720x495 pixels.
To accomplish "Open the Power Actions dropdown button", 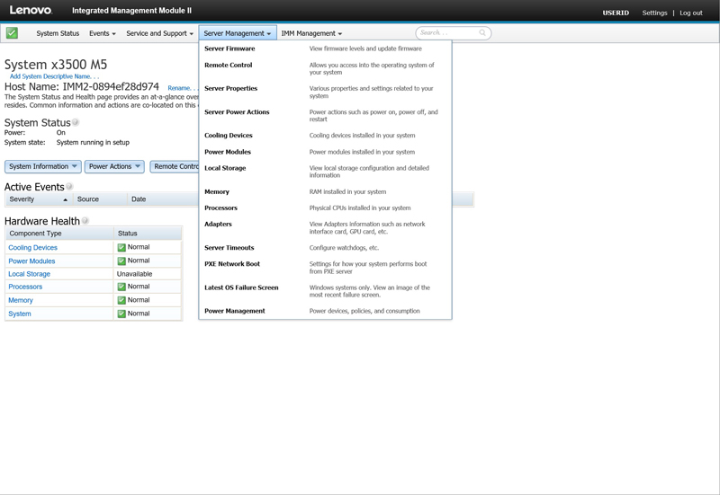I will click(114, 166).
